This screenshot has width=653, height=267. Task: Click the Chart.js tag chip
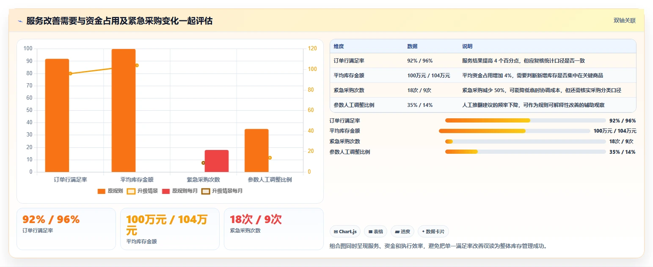345,232
